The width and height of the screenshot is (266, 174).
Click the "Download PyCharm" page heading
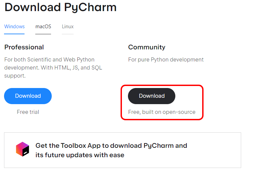coord(60,7)
